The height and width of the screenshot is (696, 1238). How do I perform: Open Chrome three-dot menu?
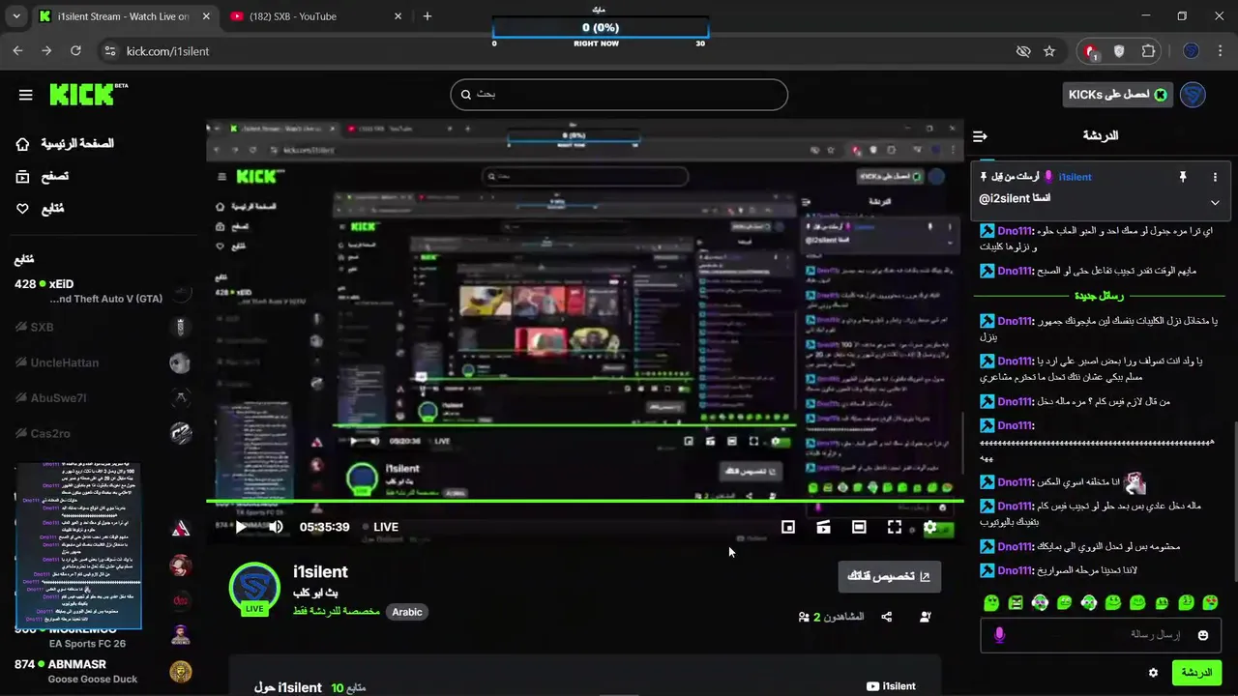coord(1219,51)
